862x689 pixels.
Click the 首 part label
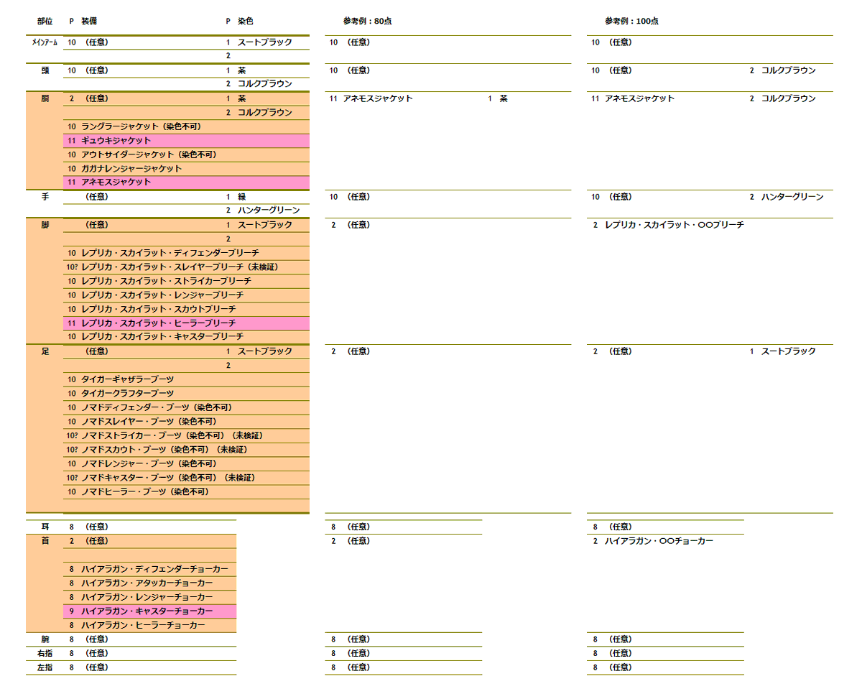(45, 541)
